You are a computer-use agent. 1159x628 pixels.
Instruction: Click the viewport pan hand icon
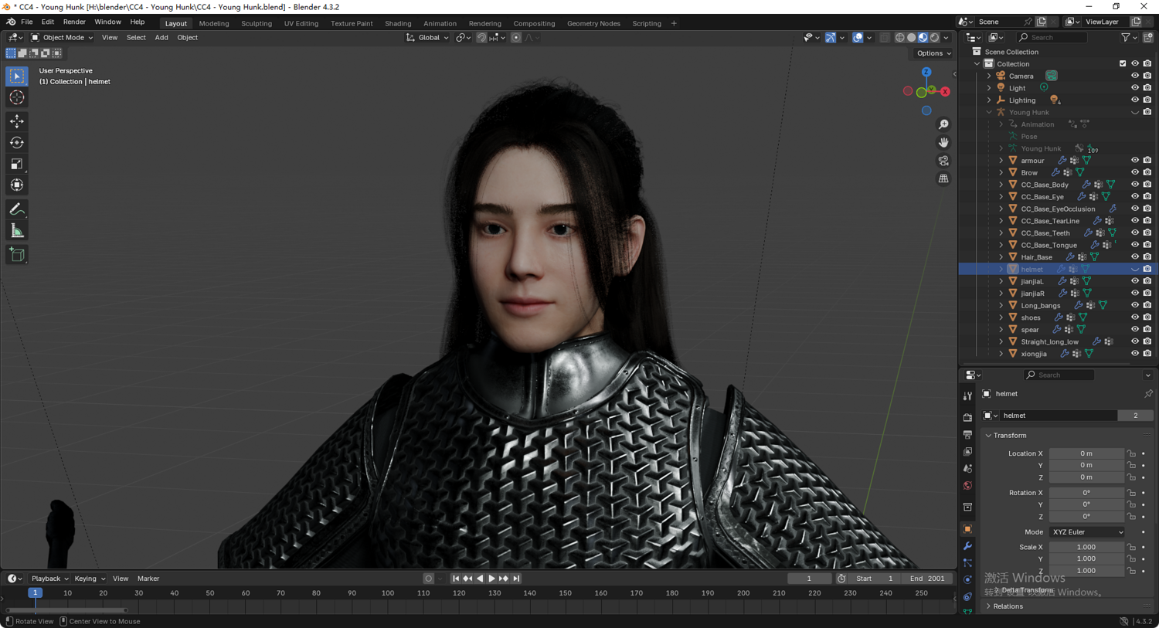point(943,142)
